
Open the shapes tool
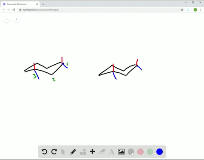83,151
